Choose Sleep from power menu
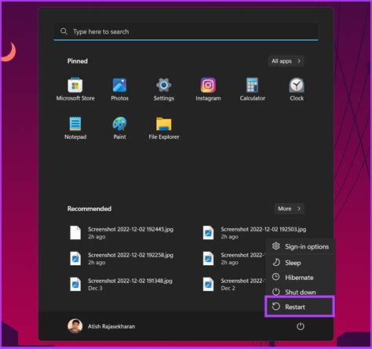Image resolution: width=372 pixels, height=349 pixels. click(300, 263)
